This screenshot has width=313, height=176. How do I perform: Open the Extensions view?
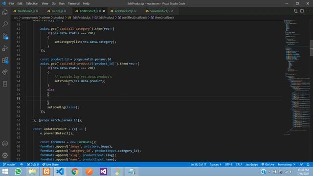coord(5,60)
